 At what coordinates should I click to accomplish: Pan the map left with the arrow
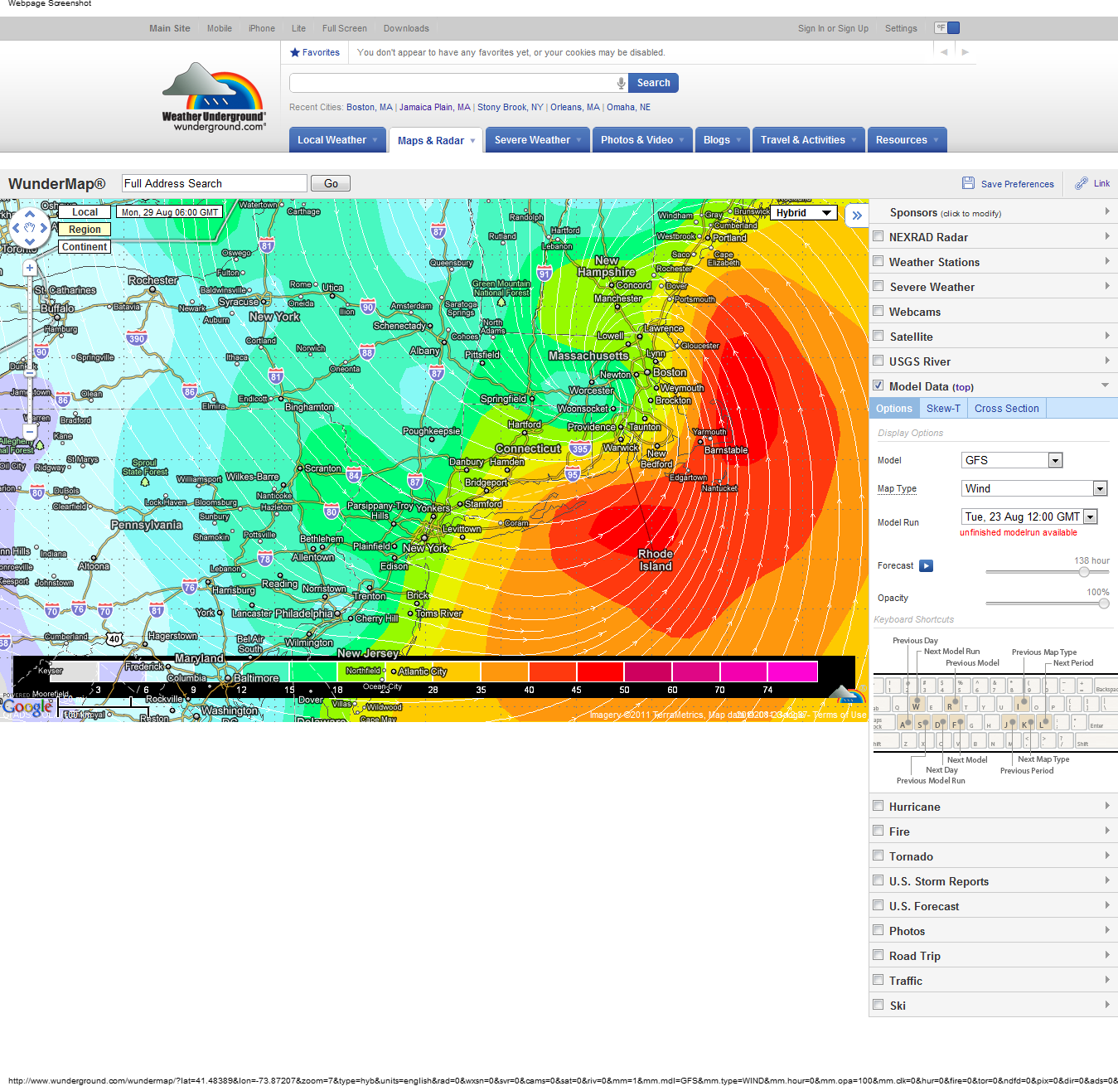[16, 227]
